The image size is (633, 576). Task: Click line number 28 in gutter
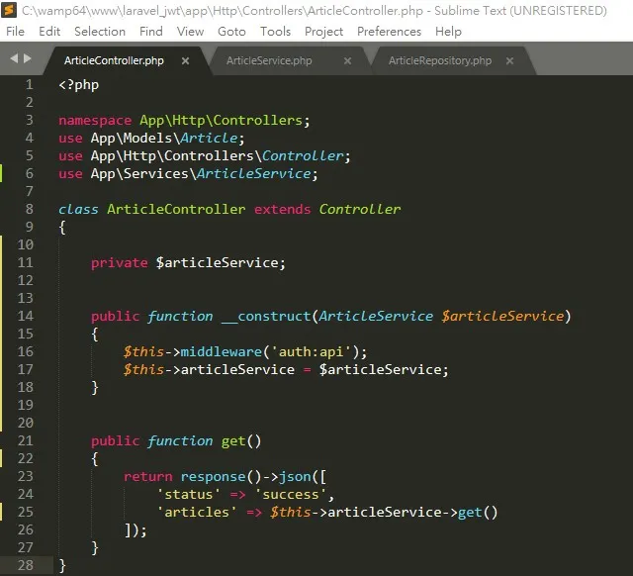click(x=26, y=565)
